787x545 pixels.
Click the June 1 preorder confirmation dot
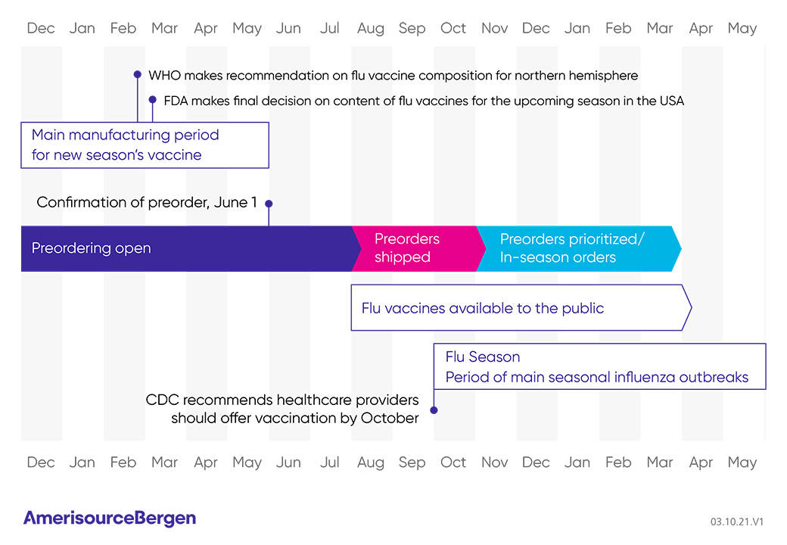click(x=269, y=203)
